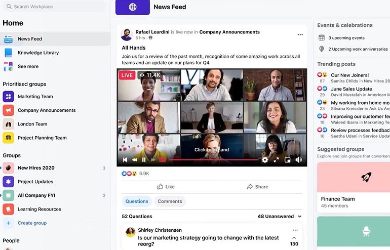Viewport: 390px width, 250px height.
Task: Focus the Search Workplace field
Action: (x=54, y=7)
